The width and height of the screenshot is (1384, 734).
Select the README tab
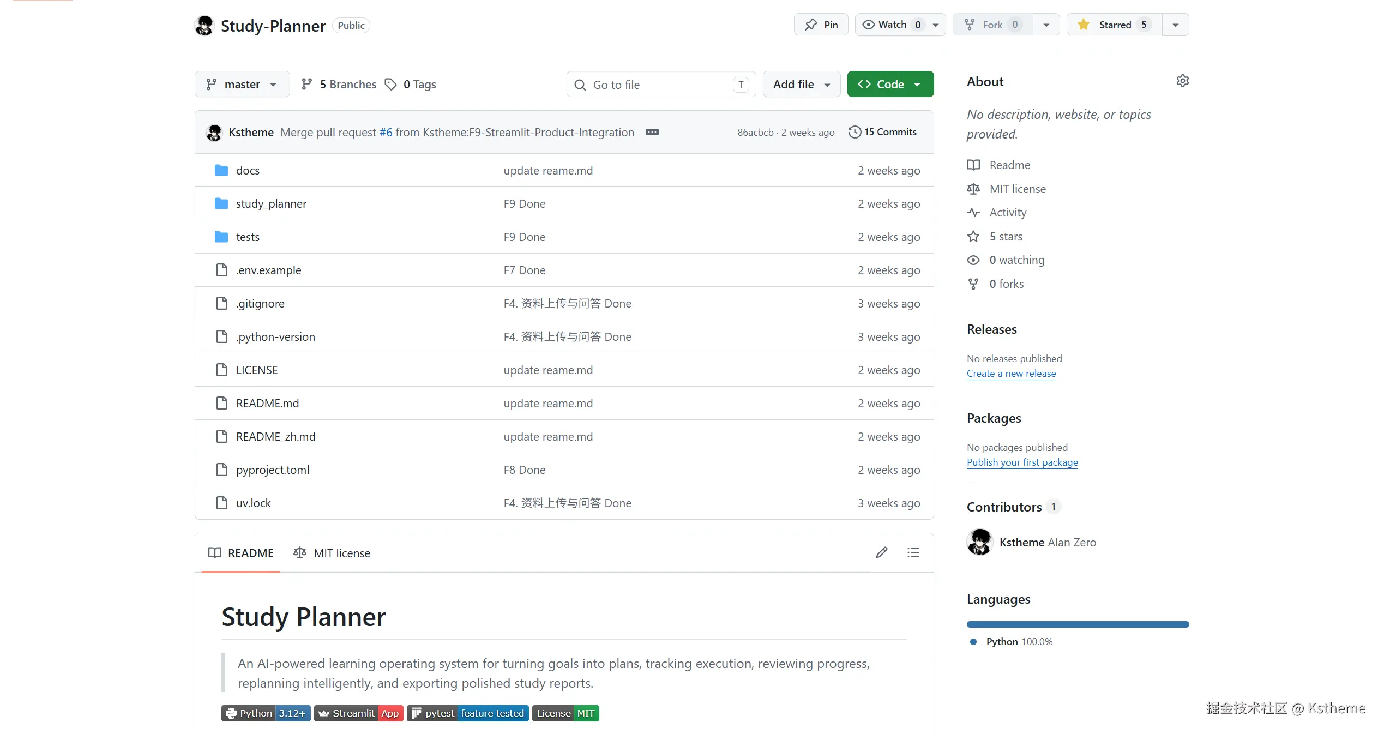pyautogui.click(x=241, y=553)
